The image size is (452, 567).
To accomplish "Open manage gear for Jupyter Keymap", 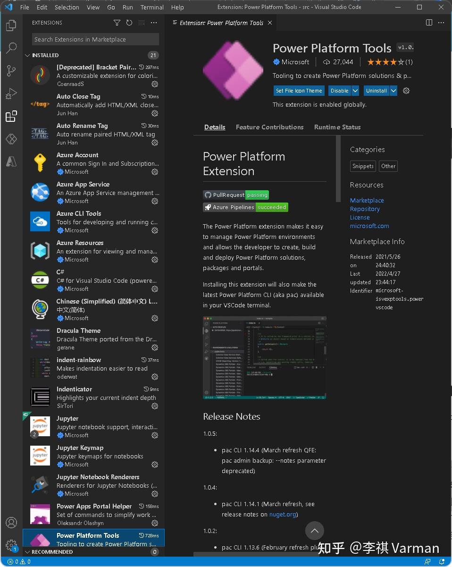I will click(x=155, y=465).
